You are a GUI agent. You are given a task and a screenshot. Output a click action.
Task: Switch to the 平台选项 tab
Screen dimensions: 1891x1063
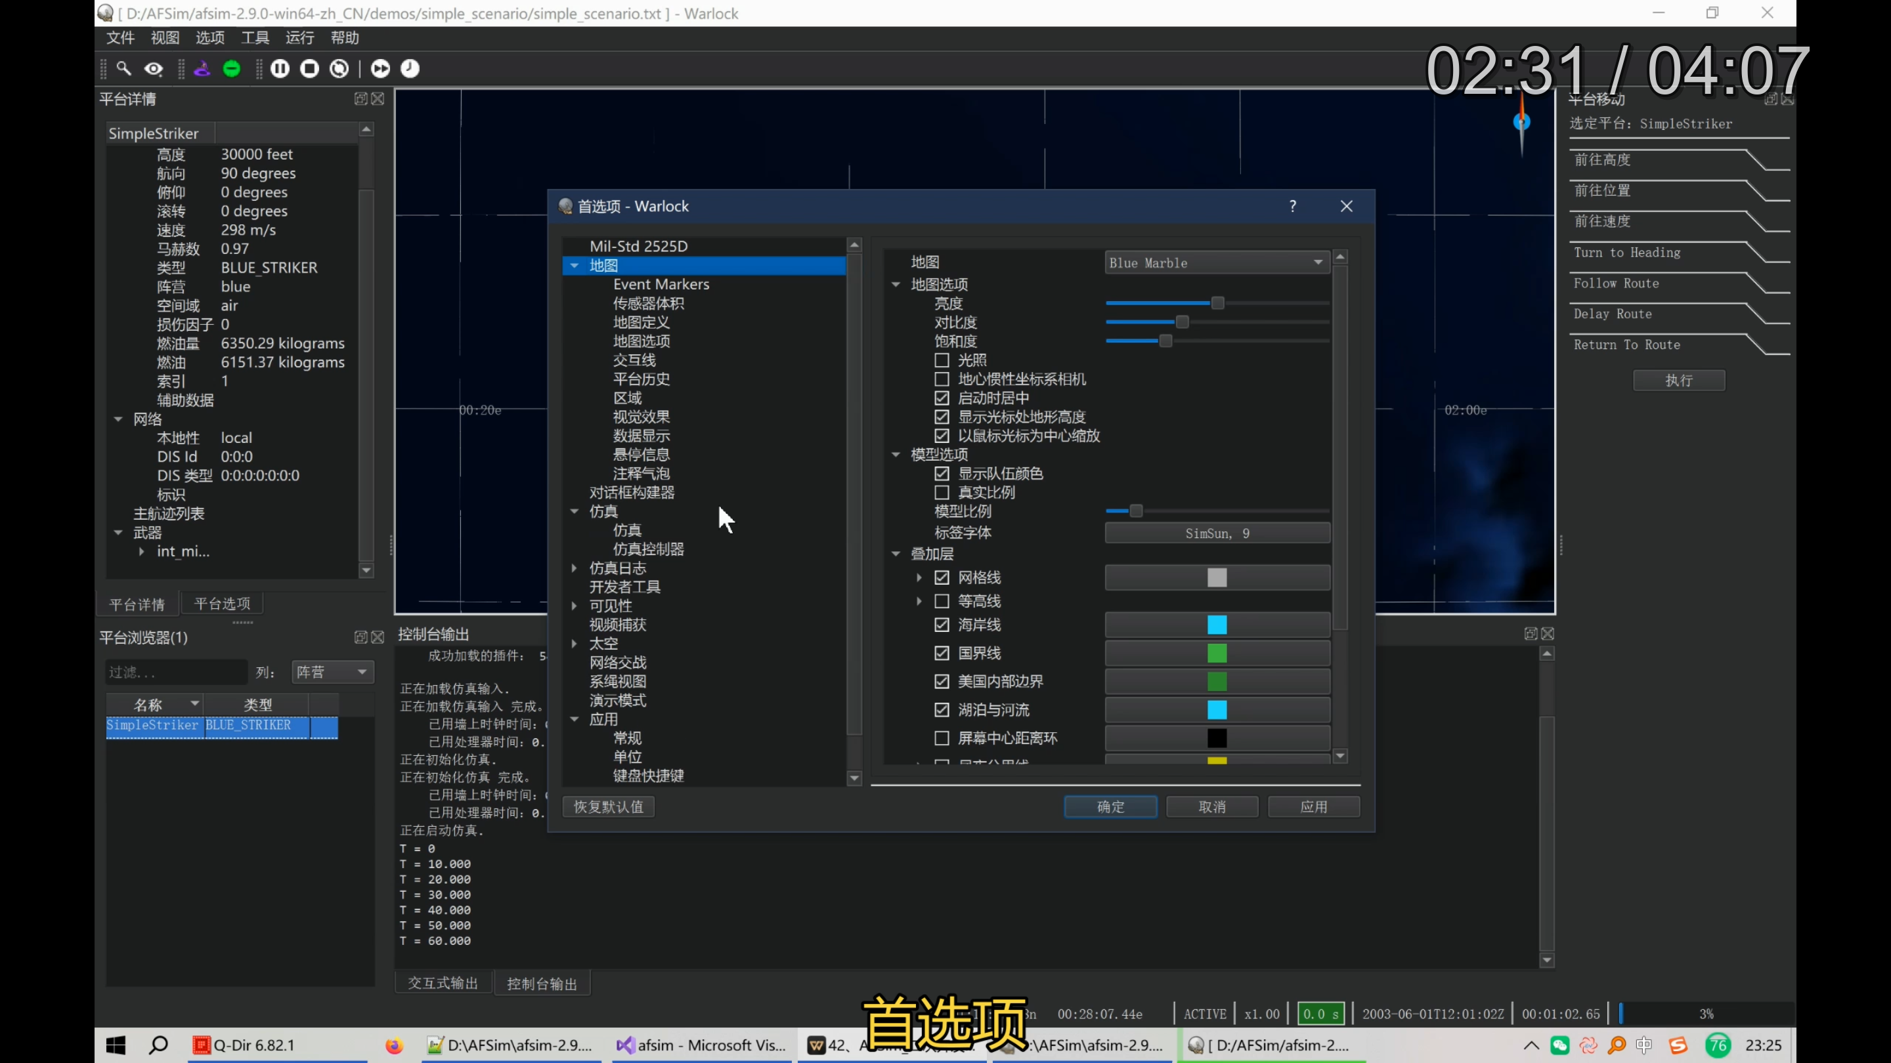click(221, 603)
